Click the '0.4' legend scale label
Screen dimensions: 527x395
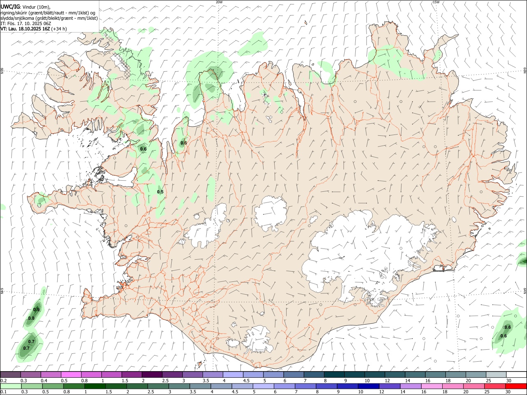(44, 381)
